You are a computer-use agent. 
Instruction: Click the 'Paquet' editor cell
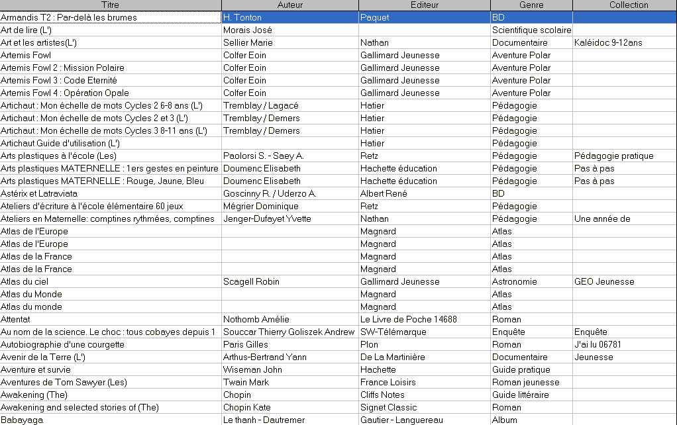tap(374, 18)
